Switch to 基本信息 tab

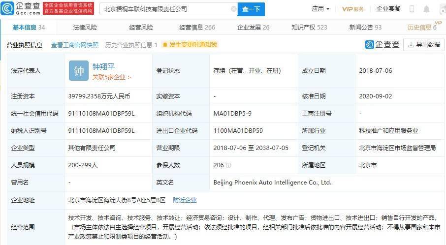point(29,27)
